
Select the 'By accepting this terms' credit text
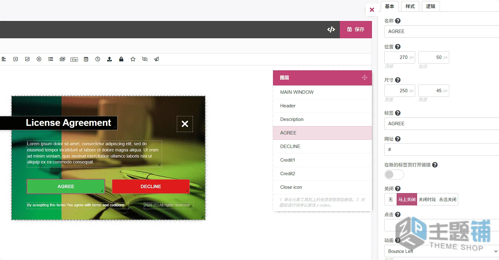click(x=78, y=205)
